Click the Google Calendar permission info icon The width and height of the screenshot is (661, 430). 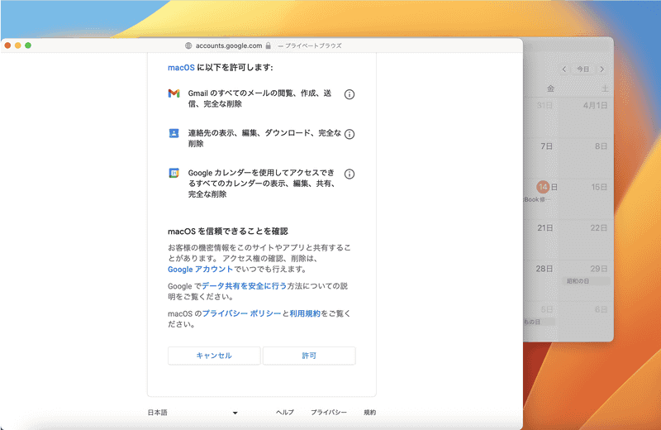click(x=349, y=174)
